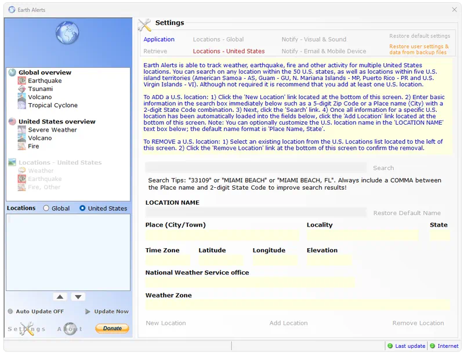Click the New Location link
The height and width of the screenshot is (356, 464).
coord(166,323)
